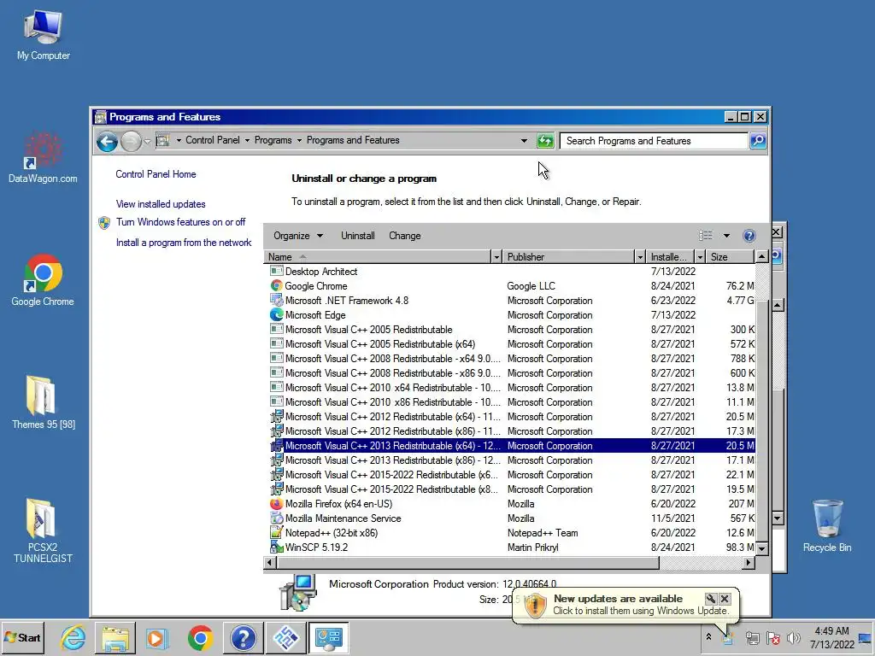
Task: Open DataWagon.com desktop shortcut
Action: pyautogui.click(x=43, y=157)
